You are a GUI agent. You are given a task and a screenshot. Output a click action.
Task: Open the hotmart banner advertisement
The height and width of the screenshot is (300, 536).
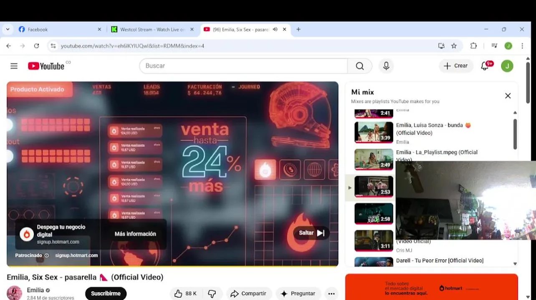(432, 287)
